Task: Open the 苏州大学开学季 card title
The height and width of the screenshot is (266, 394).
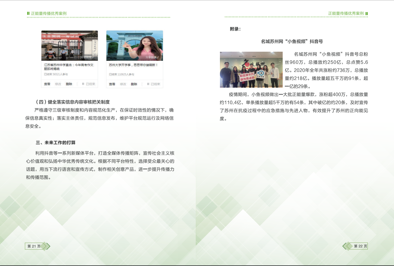Action: 133,65
